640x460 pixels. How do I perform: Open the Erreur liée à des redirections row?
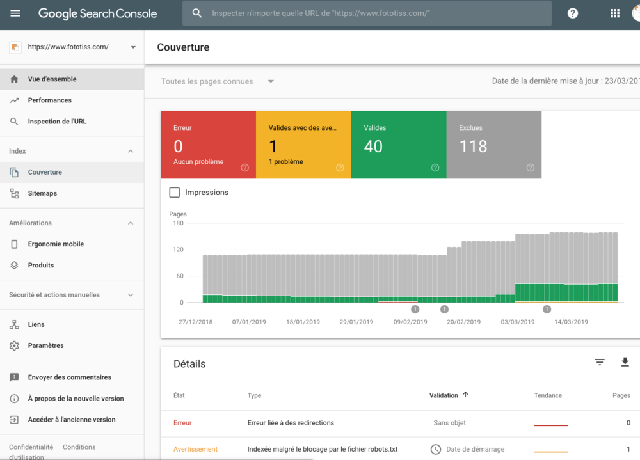pos(291,423)
